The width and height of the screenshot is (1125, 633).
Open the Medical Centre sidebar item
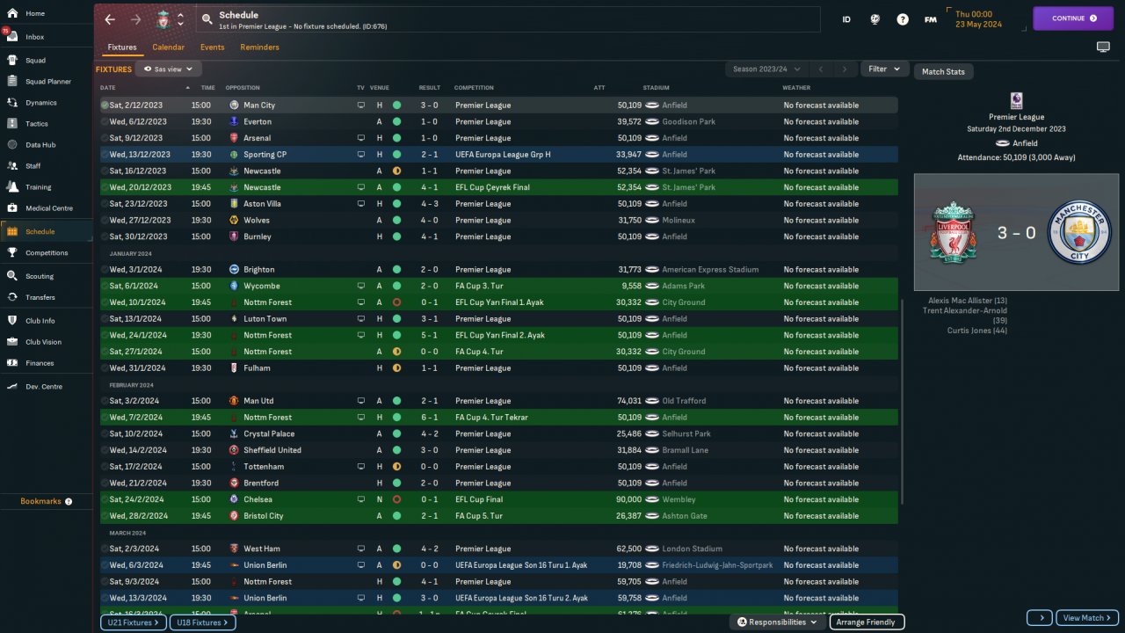47,208
